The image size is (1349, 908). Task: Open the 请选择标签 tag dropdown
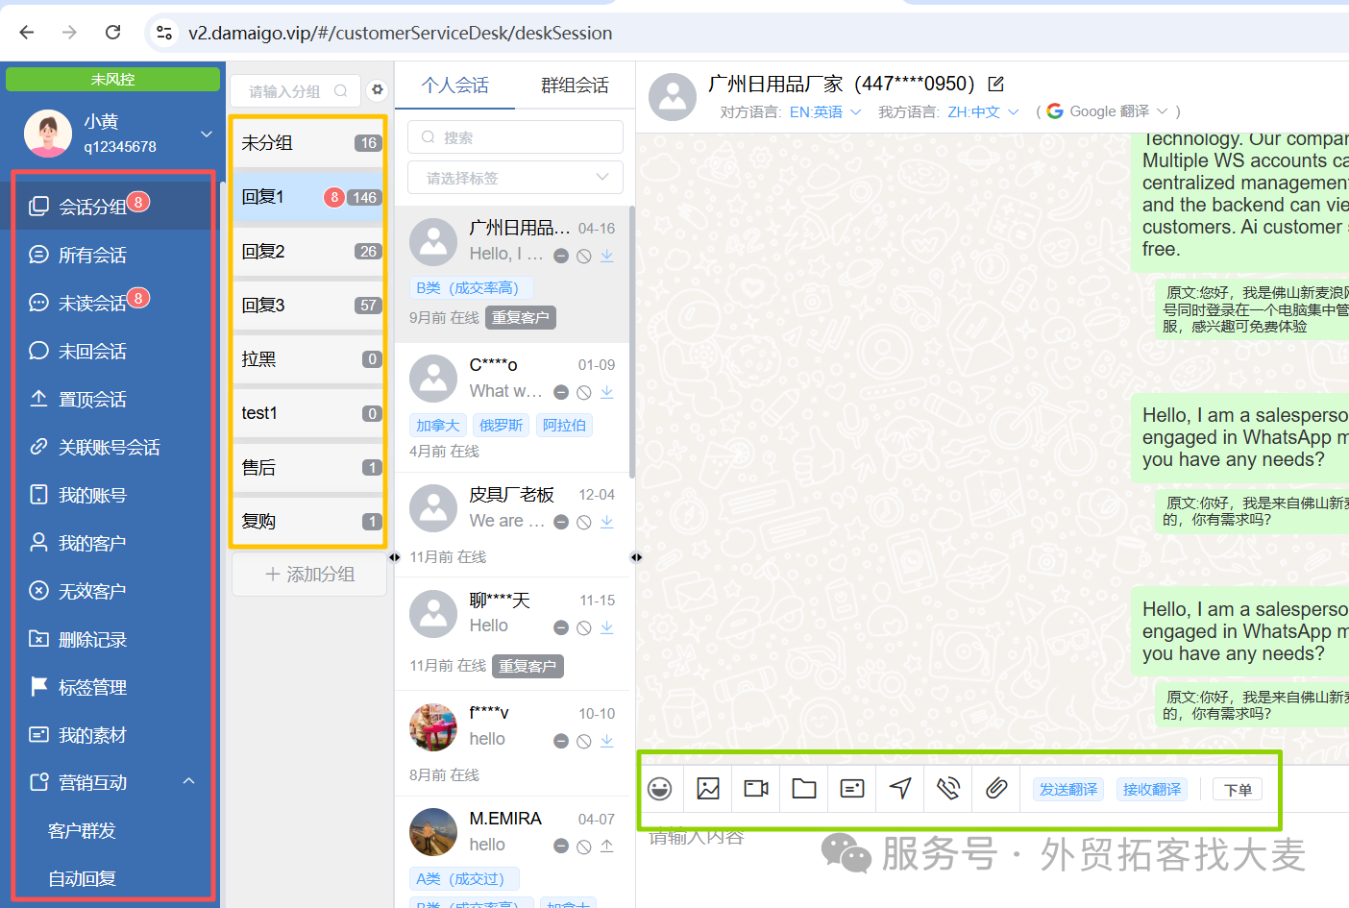point(515,178)
